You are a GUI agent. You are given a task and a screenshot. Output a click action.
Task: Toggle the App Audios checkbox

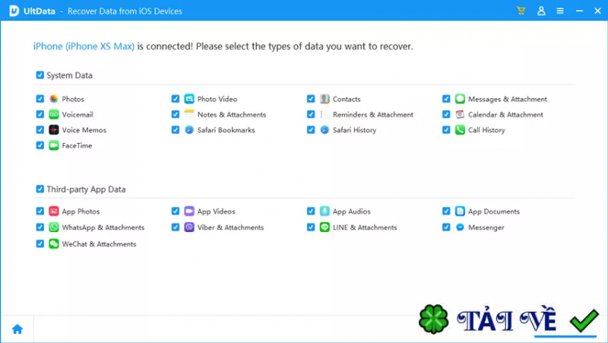coord(311,211)
